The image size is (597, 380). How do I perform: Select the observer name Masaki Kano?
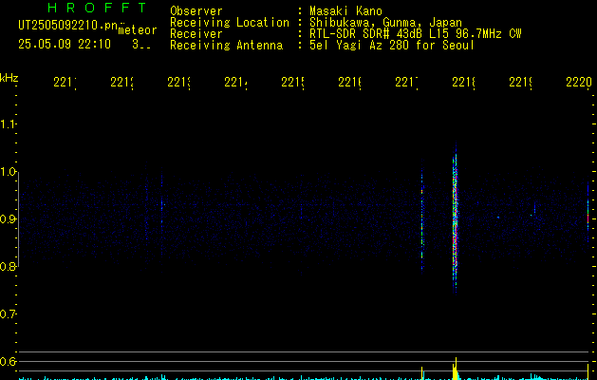point(345,10)
